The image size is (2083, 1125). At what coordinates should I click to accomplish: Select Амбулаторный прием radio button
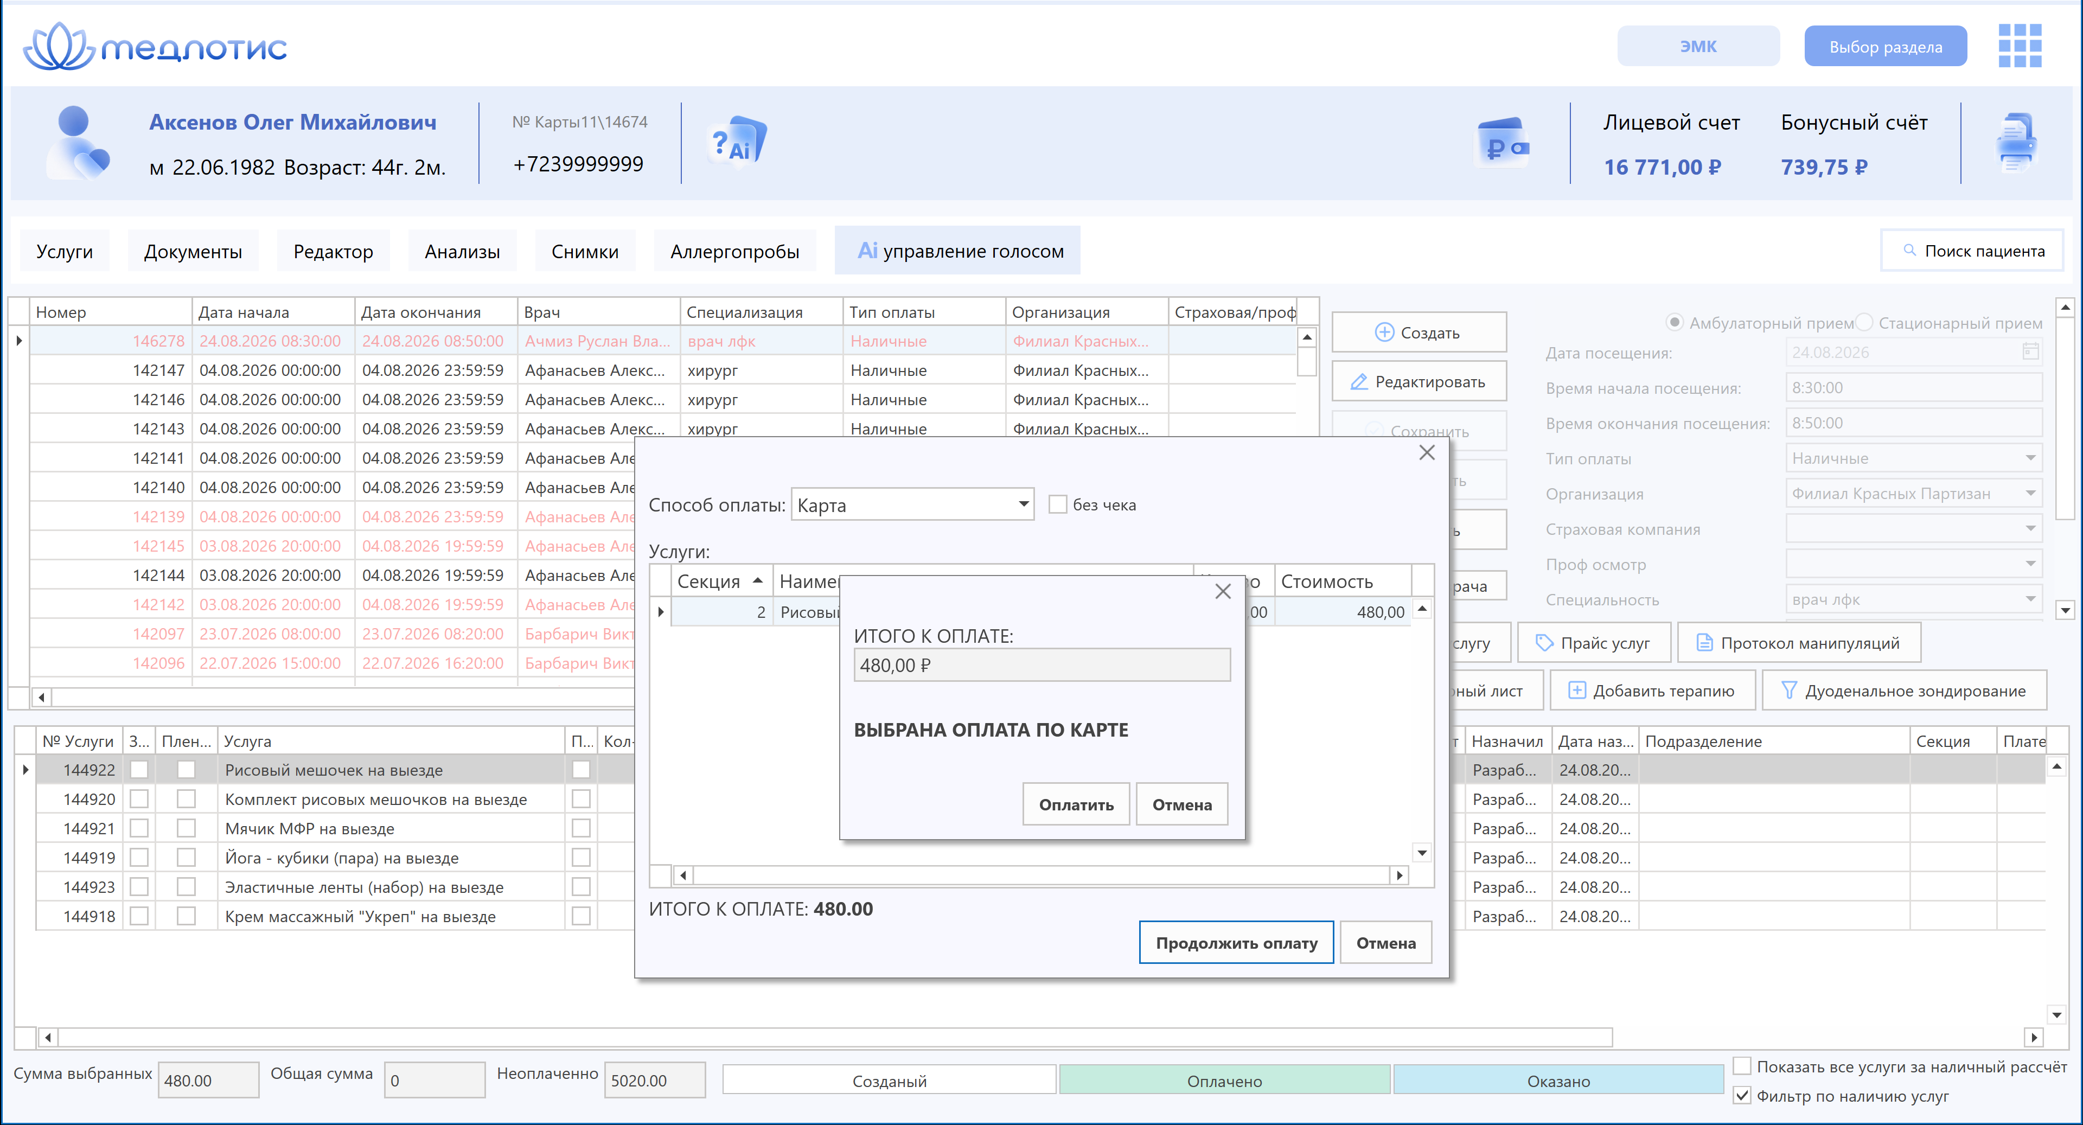point(1675,323)
